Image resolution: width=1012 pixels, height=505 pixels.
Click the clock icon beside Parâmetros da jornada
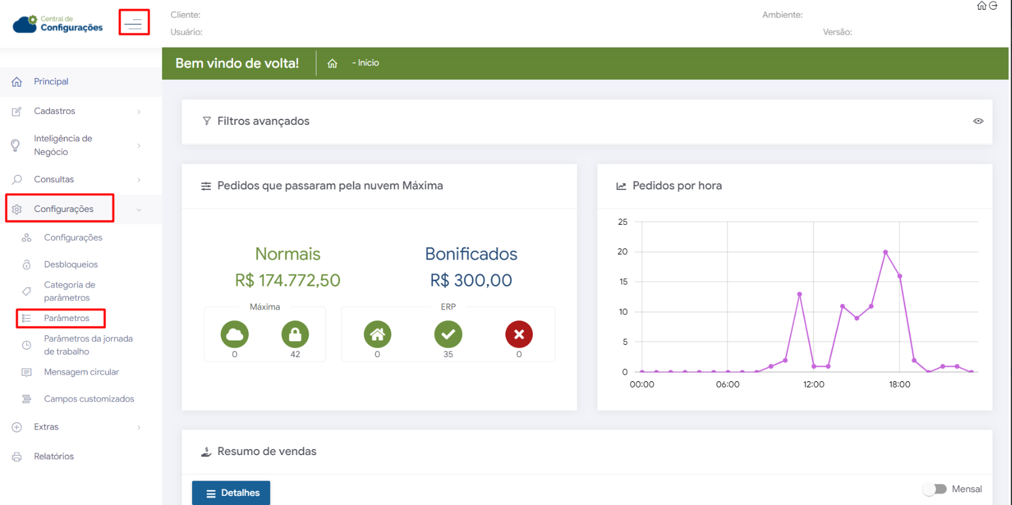(x=27, y=345)
